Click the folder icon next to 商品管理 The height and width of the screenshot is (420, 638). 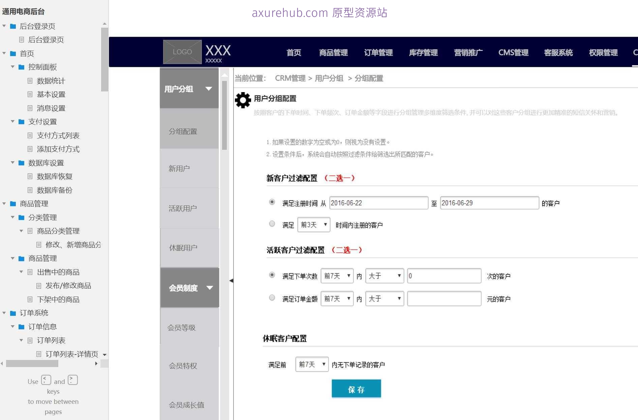point(12,204)
